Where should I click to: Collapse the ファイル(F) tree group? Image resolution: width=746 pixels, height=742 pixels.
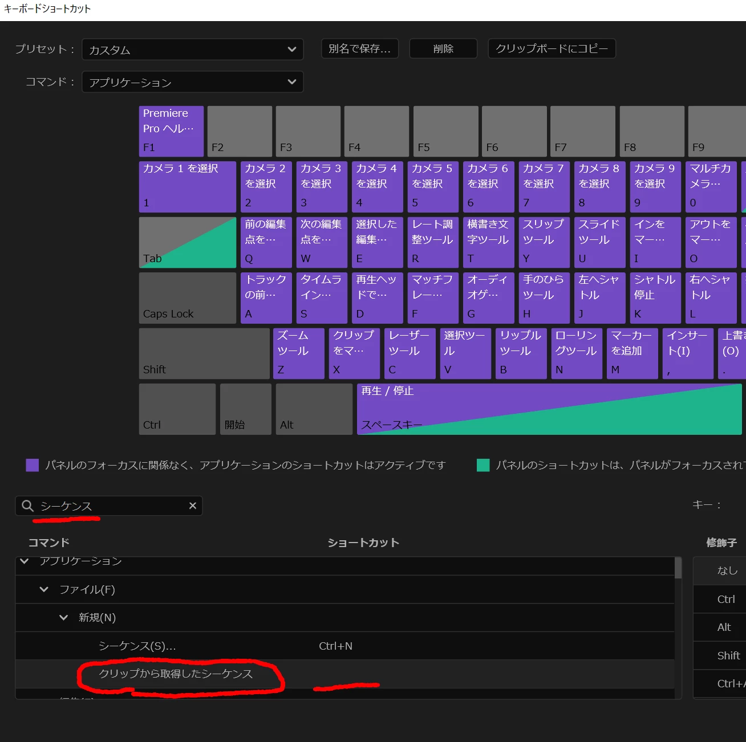(x=44, y=589)
